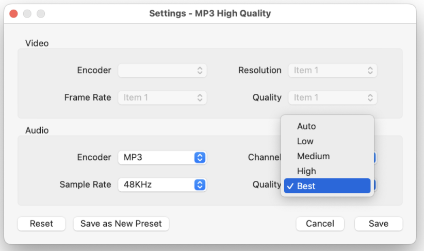Click the audio Quality dropdown arrow
The image size is (424, 251).
[375, 185]
